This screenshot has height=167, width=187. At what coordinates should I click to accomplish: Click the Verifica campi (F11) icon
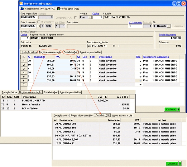pyautogui.click(x=58, y=9)
